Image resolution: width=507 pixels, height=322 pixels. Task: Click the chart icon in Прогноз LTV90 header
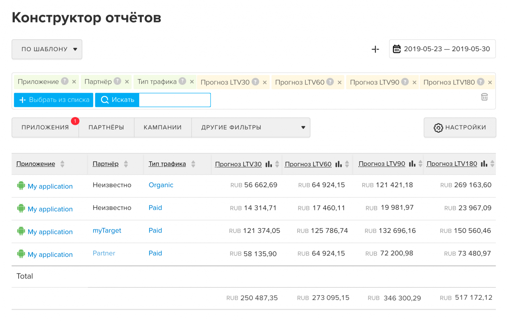(412, 164)
